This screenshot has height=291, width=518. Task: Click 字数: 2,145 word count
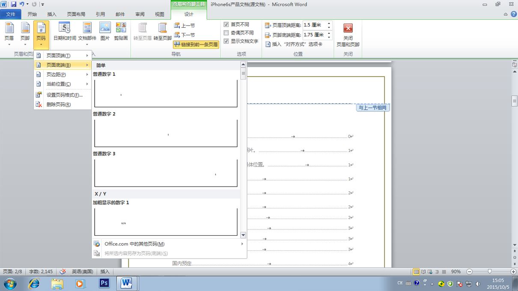coord(41,271)
